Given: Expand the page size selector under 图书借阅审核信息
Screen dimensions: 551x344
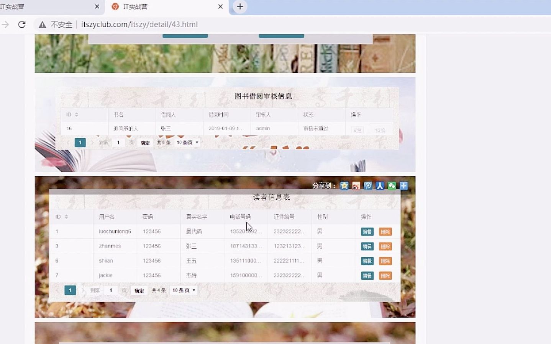Looking at the screenshot, I should click(187, 142).
